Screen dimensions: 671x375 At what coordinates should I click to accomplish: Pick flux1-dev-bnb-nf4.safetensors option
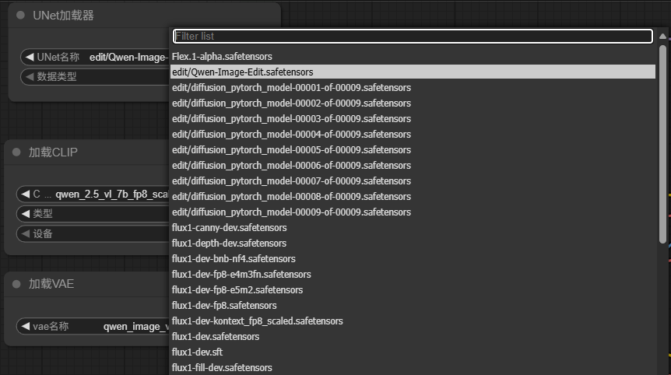tap(234, 258)
